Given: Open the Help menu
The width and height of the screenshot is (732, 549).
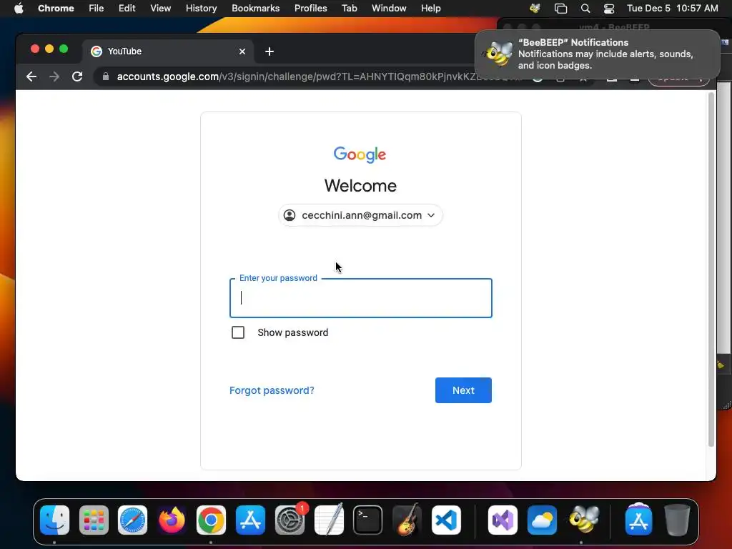Looking at the screenshot, I should (x=431, y=8).
